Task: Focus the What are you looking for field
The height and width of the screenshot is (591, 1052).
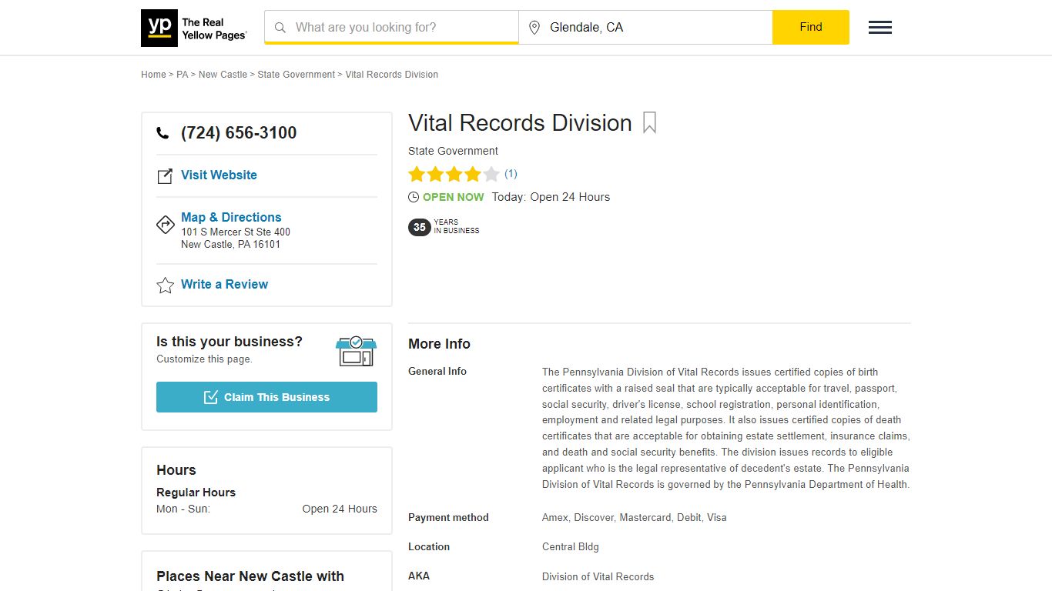Action: tap(391, 27)
